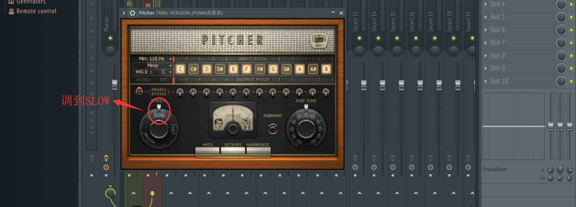Open the Minor scale dropdown
Image resolution: width=576 pixels, height=207 pixels.
click(153, 65)
